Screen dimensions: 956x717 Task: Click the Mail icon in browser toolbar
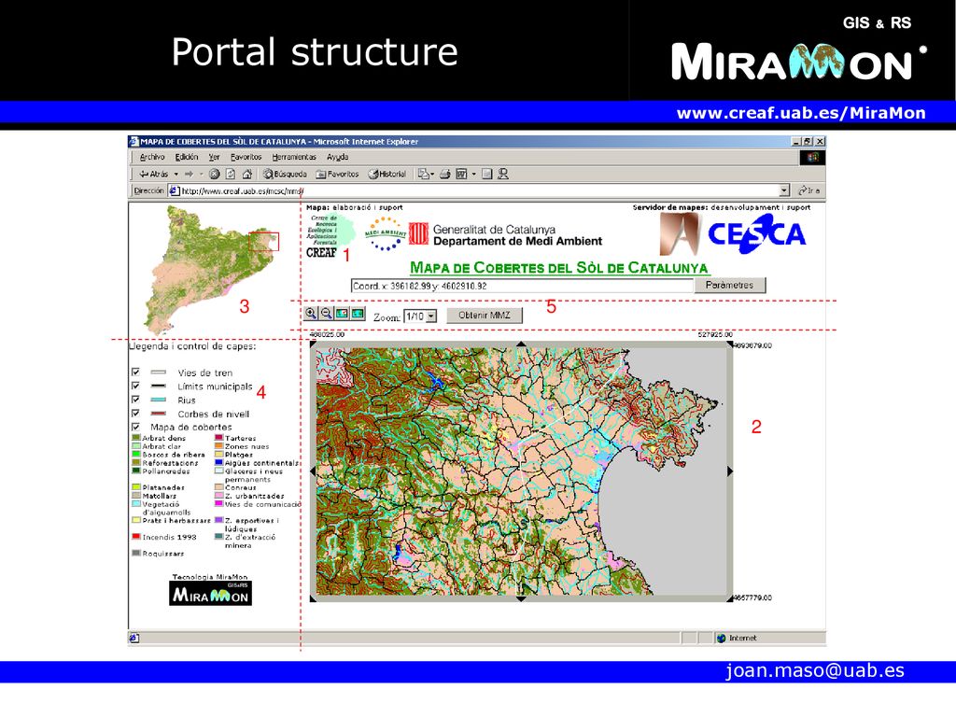click(x=423, y=174)
